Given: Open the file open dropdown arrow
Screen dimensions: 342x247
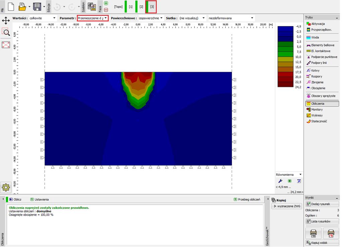Looking at the screenshot, I should [x=29, y=7].
